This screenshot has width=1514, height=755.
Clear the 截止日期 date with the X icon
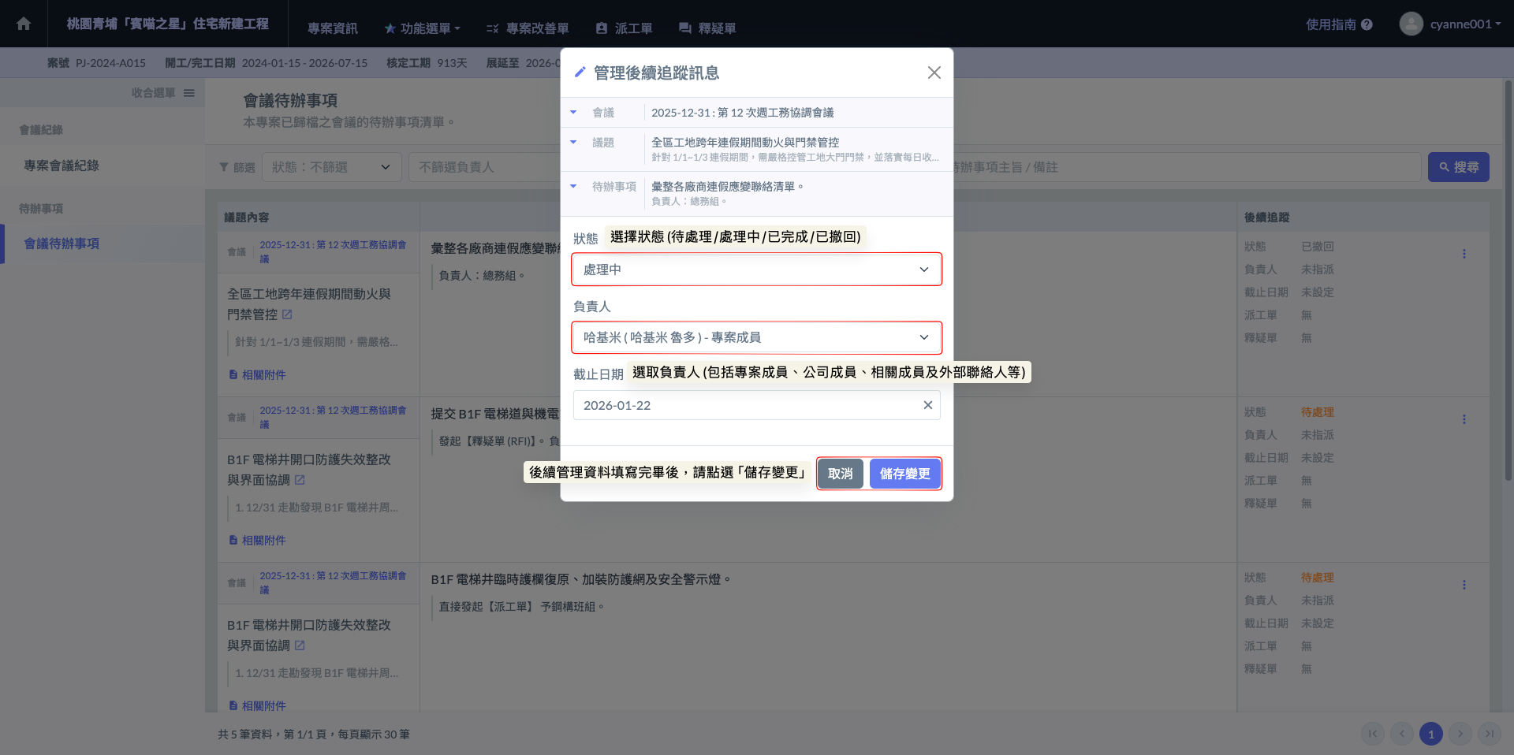[927, 405]
